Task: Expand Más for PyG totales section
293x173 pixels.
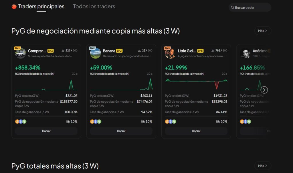Action: pos(263,166)
